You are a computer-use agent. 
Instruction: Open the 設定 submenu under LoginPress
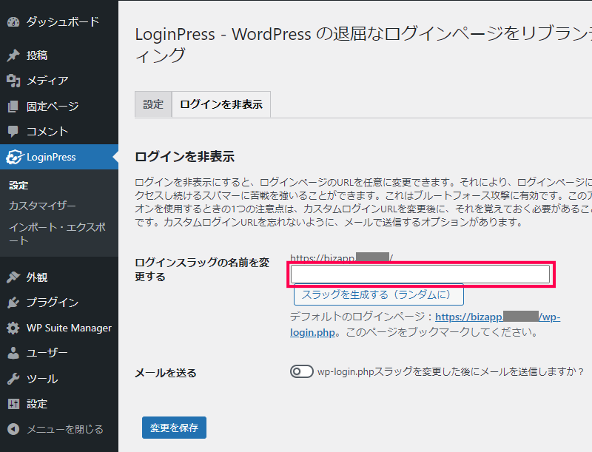coord(18,185)
